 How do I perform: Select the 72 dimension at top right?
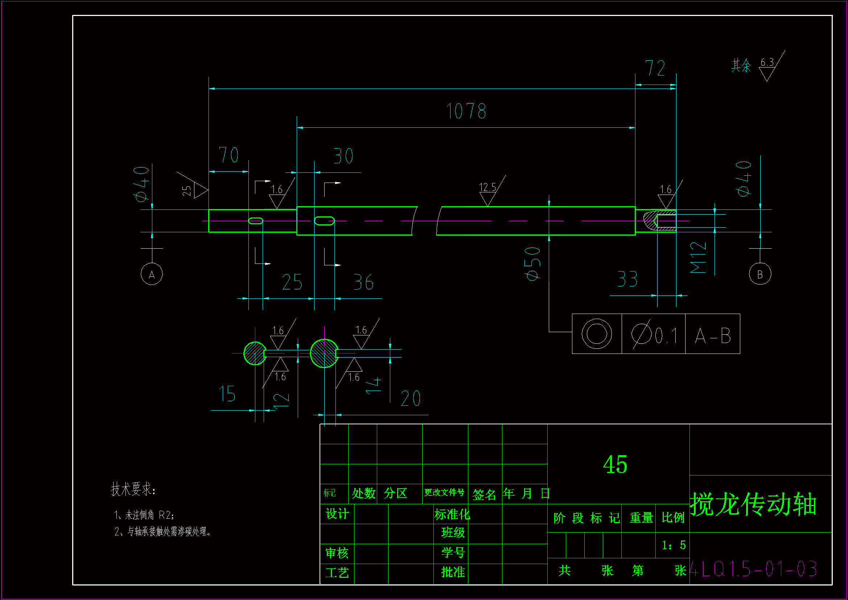point(655,68)
